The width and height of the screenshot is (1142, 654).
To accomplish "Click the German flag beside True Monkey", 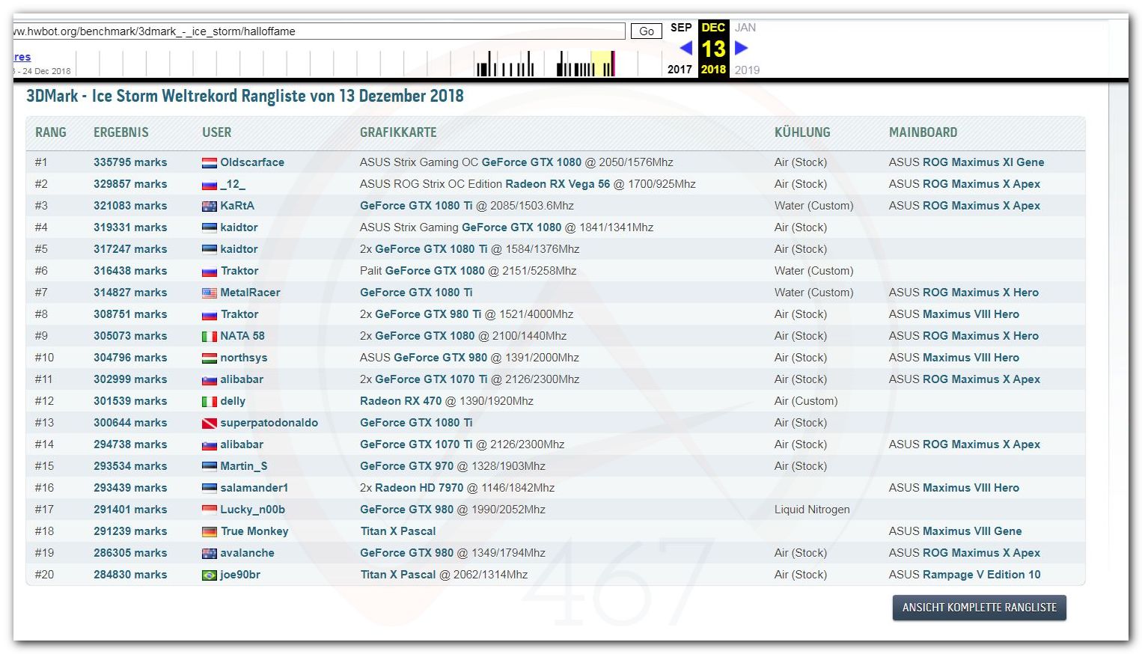I will (x=210, y=531).
